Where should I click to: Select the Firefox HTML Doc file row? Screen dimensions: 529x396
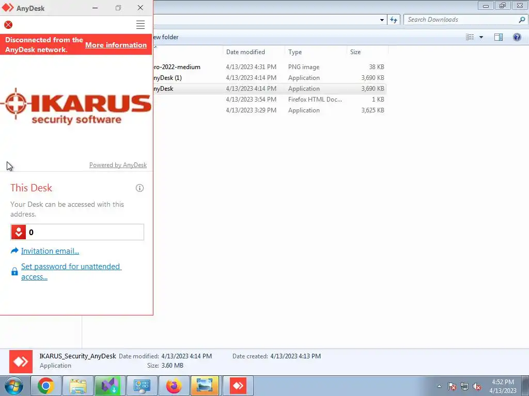coord(269,100)
